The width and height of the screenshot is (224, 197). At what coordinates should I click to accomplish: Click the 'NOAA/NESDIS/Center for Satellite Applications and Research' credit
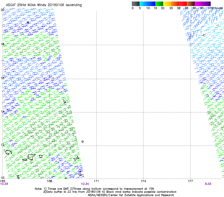pos(131,195)
